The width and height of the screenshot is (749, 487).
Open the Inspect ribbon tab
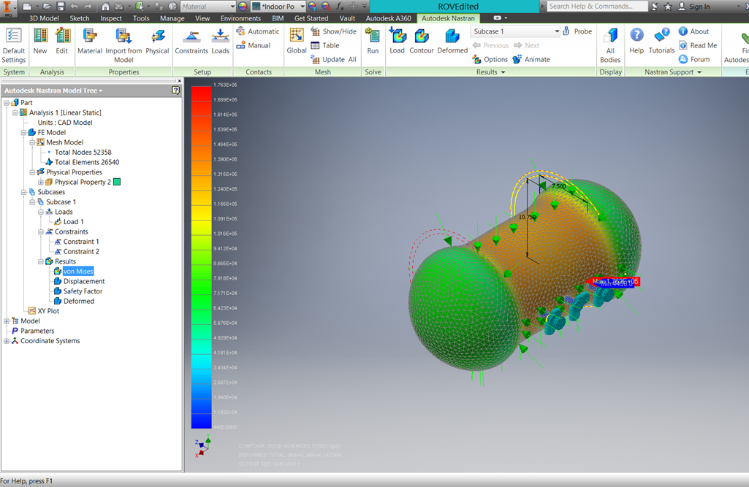point(111,18)
